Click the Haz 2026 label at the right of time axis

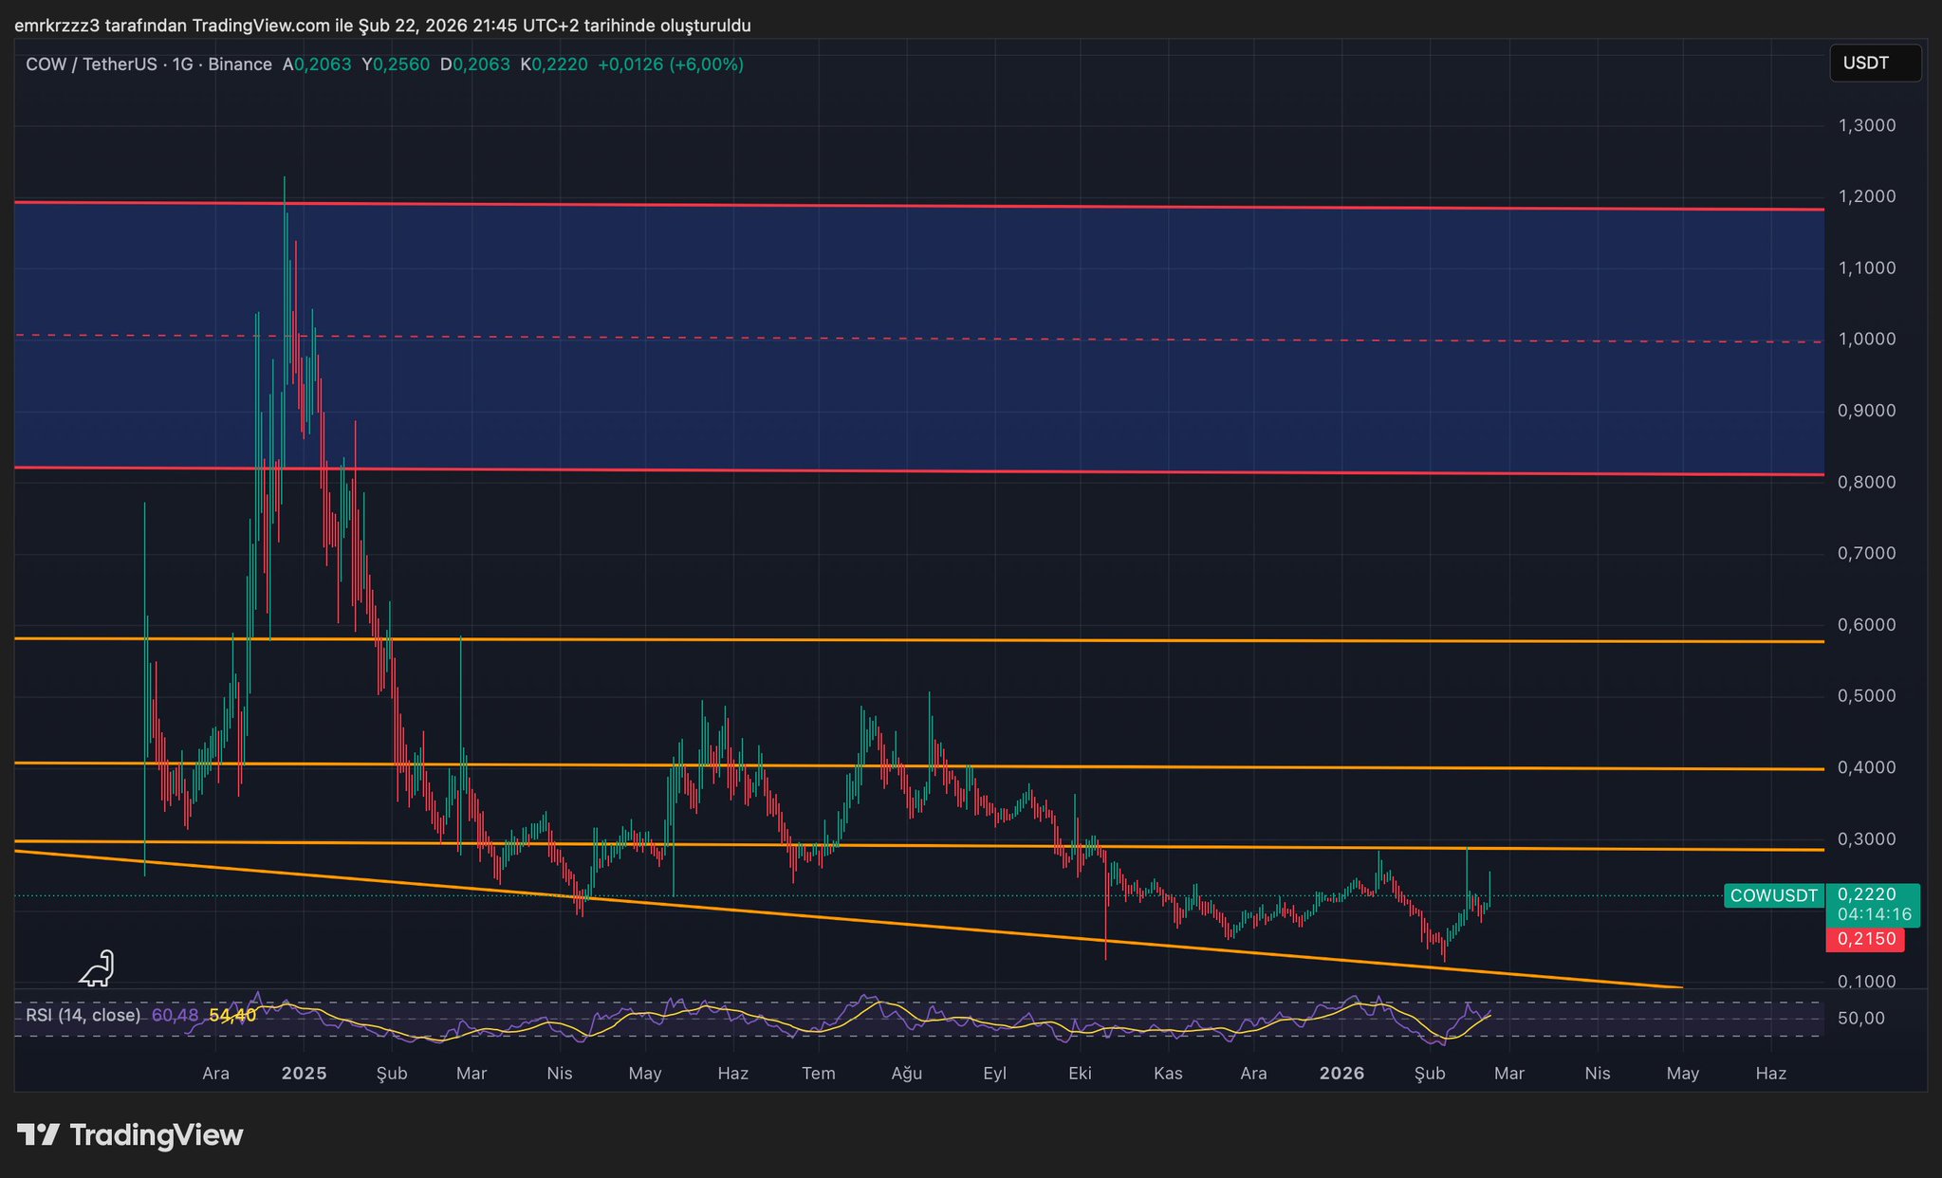1770,1073
